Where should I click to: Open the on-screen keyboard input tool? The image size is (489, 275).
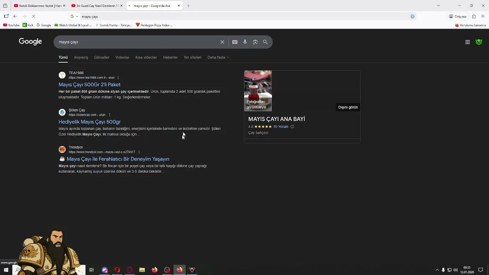click(x=235, y=42)
